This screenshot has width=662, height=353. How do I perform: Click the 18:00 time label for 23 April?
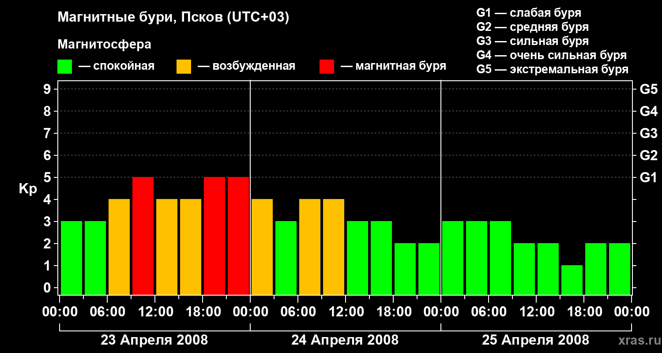(x=203, y=312)
